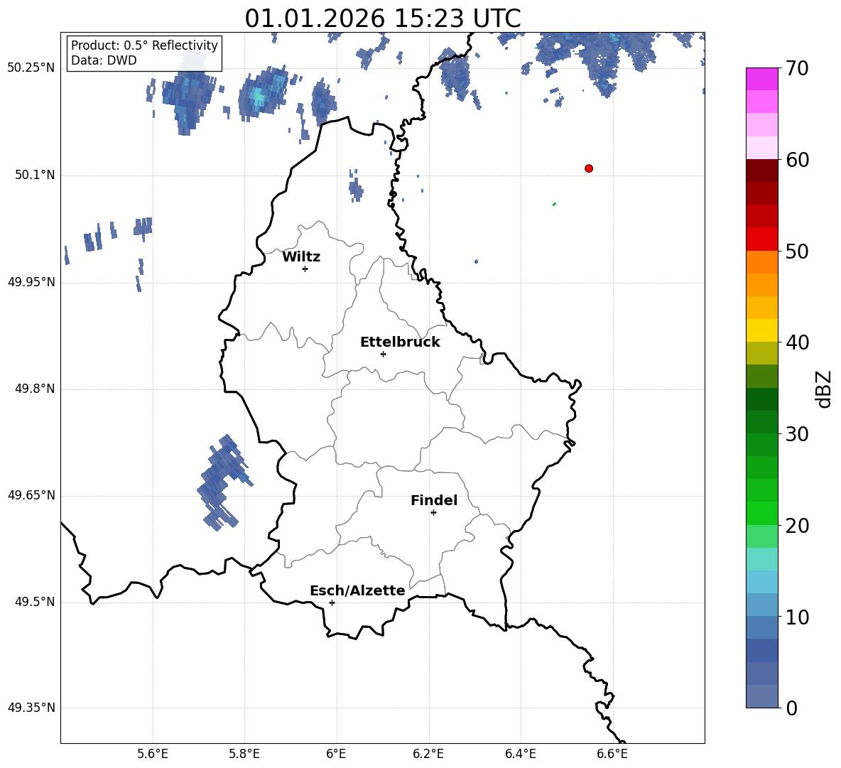Click the Product: 0.5° Reflectivity text
The width and height of the screenshot is (841, 768).
pos(144,45)
